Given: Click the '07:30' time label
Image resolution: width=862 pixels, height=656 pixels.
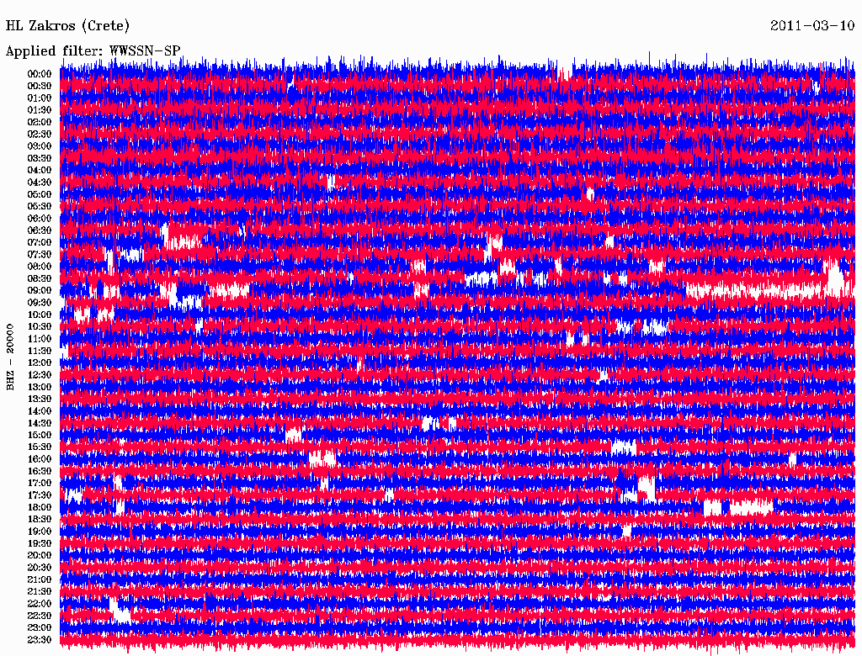Looking at the screenshot, I should [x=40, y=254].
